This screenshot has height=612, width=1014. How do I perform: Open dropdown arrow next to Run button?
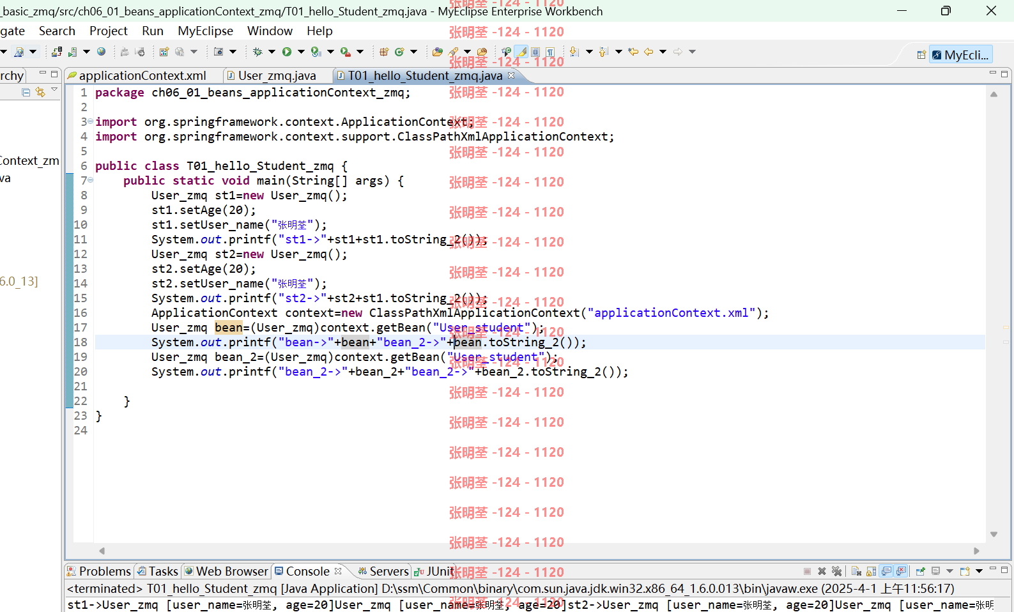301,52
